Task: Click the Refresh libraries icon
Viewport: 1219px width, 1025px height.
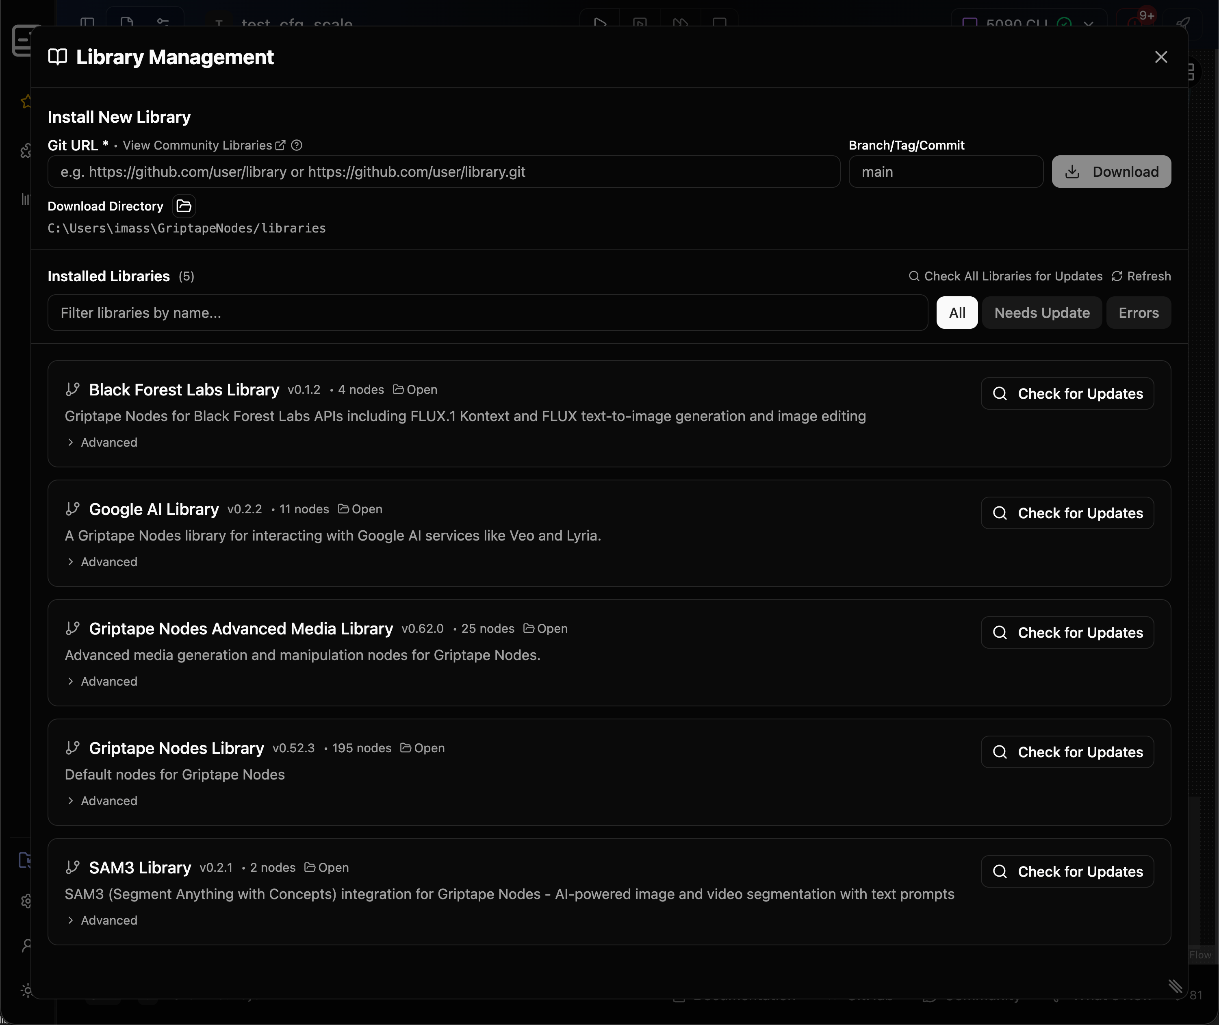Action: click(1117, 277)
